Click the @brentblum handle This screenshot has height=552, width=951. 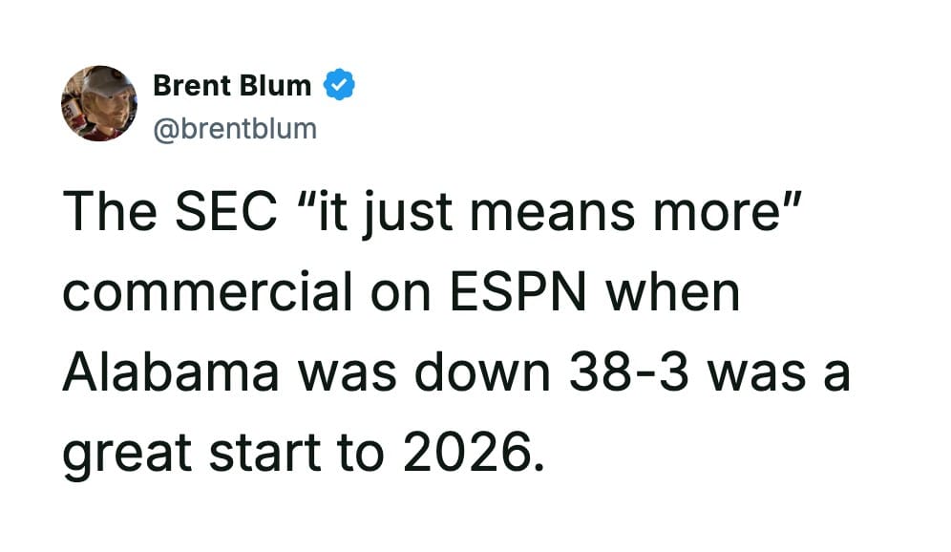pos(234,127)
